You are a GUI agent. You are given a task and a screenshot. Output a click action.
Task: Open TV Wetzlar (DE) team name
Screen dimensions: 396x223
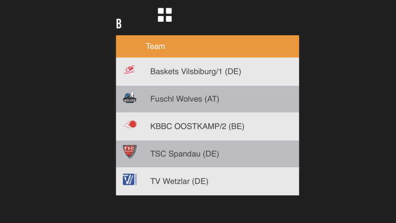point(179,181)
